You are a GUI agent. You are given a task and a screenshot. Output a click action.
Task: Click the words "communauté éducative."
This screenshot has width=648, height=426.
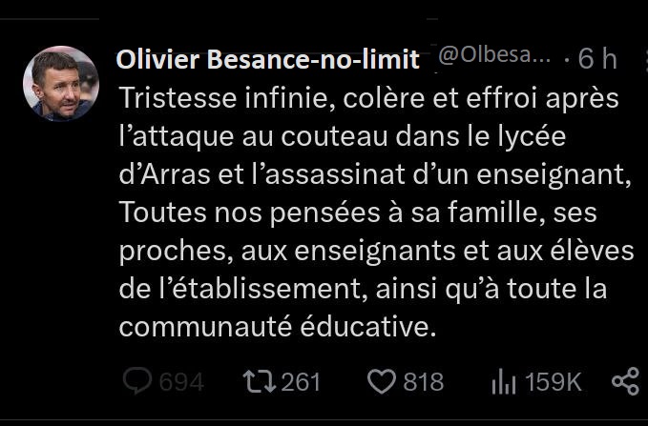click(277, 326)
